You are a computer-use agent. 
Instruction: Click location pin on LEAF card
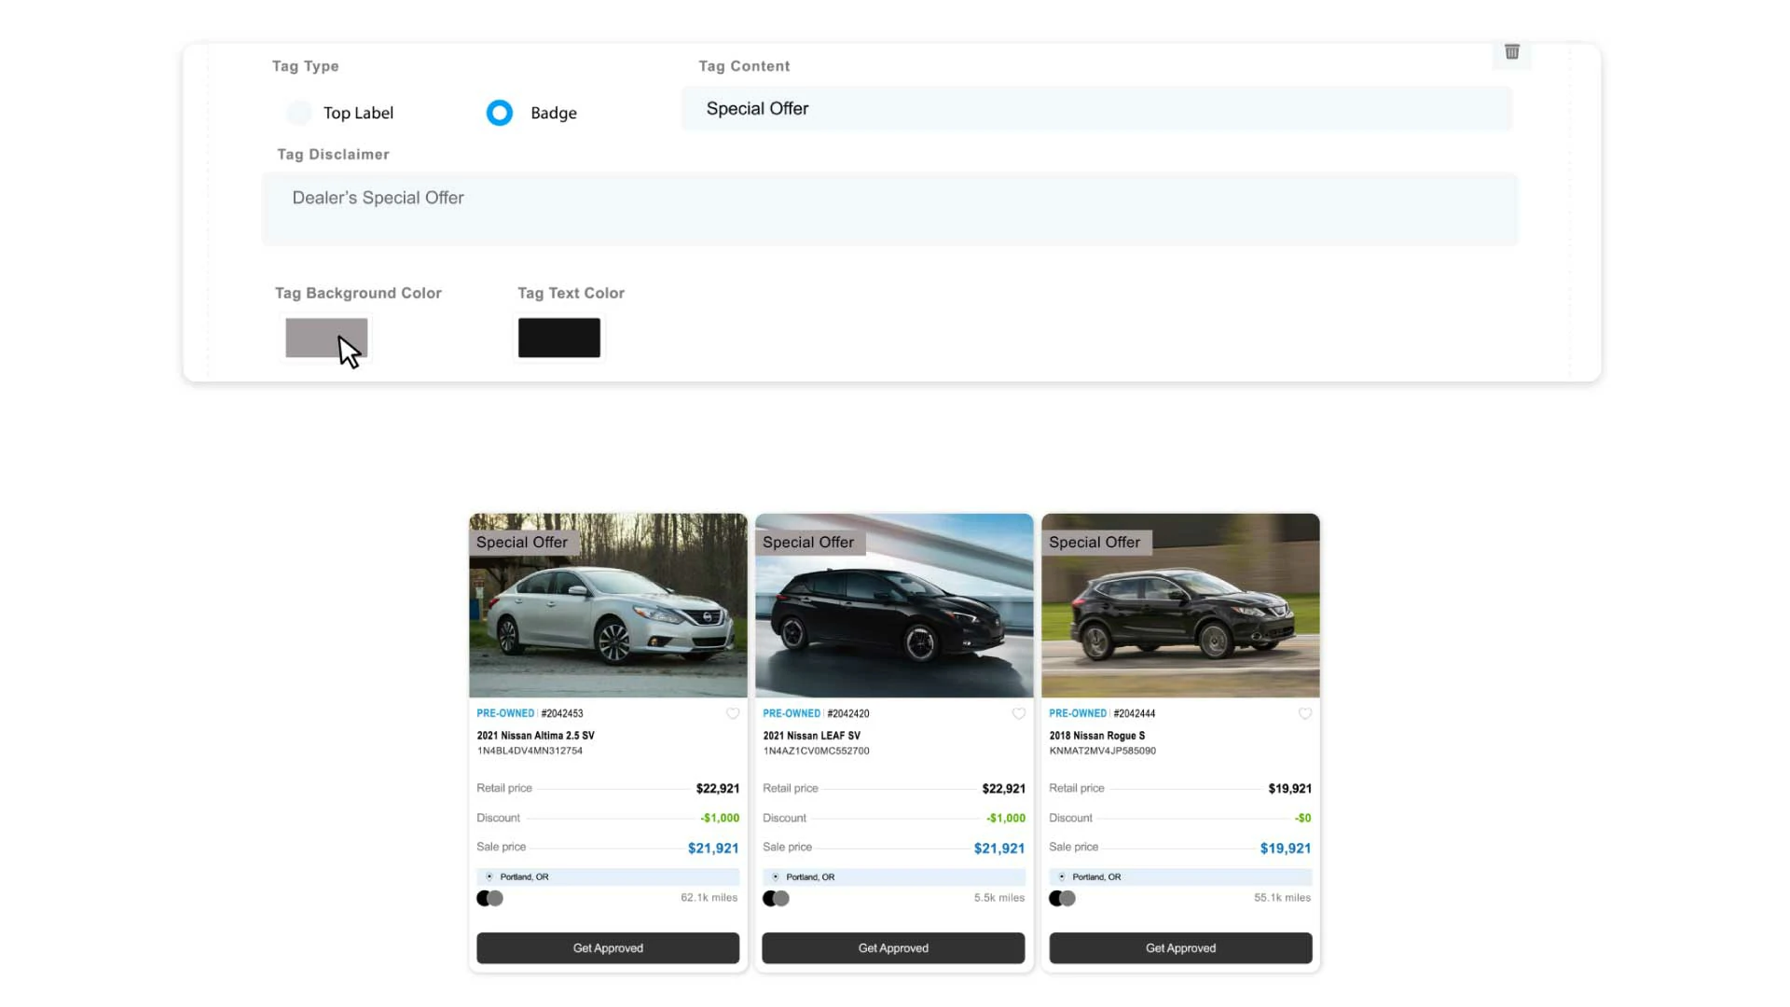click(x=776, y=876)
